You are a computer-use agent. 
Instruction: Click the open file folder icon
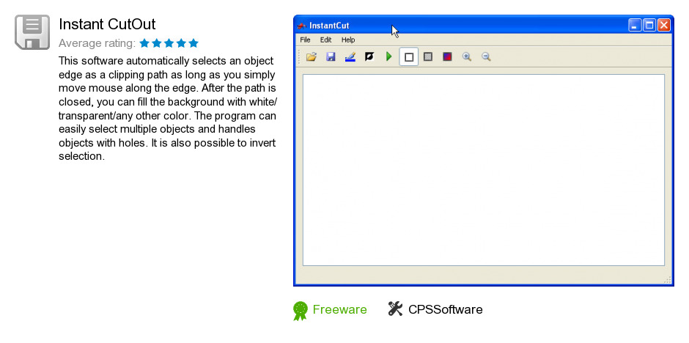click(x=312, y=56)
